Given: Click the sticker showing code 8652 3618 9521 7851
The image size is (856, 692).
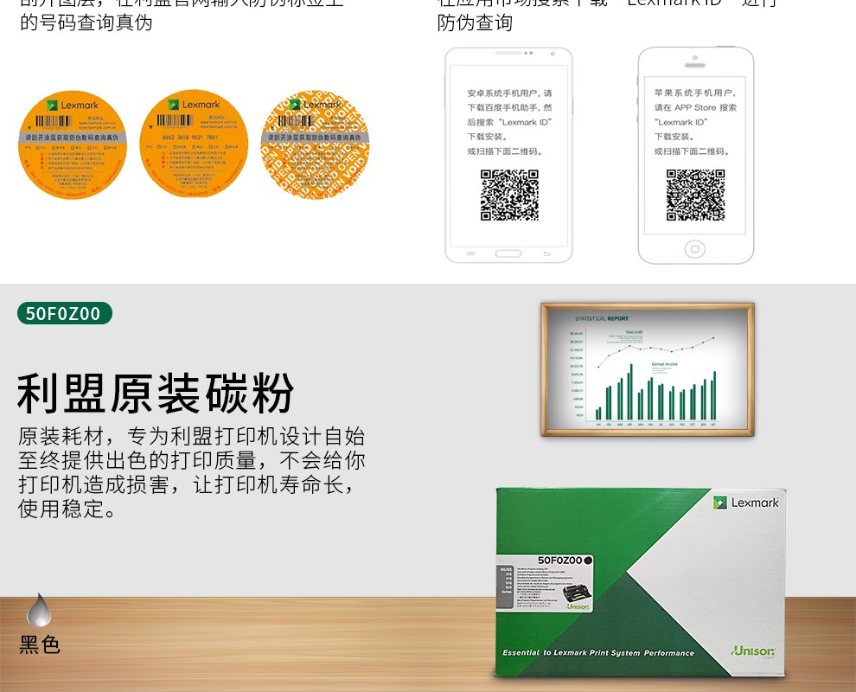Looking at the screenshot, I should [194, 144].
